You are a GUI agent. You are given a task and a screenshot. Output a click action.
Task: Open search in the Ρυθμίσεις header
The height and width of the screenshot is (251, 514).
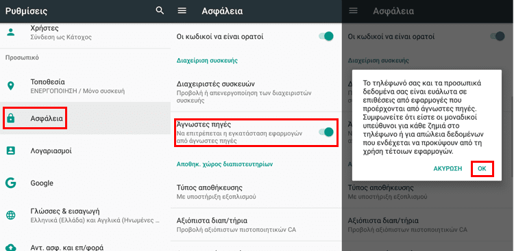(160, 11)
